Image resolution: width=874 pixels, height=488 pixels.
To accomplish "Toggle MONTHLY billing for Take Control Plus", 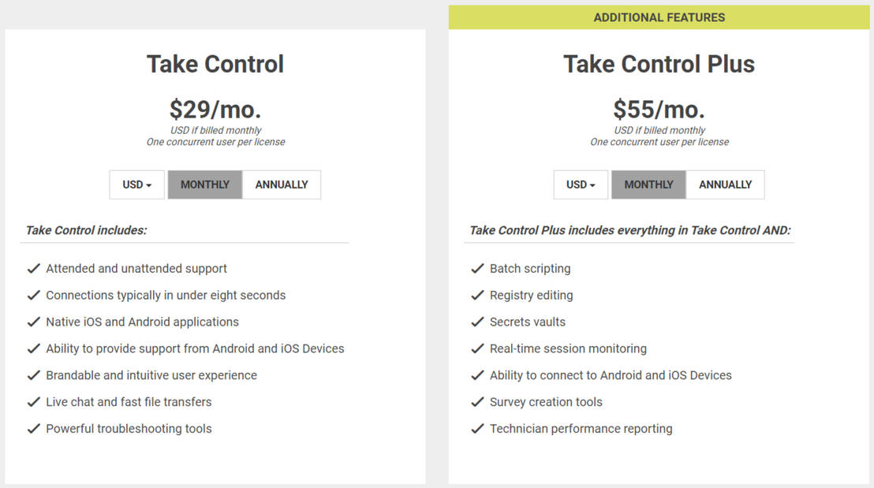I will [x=648, y=184].
